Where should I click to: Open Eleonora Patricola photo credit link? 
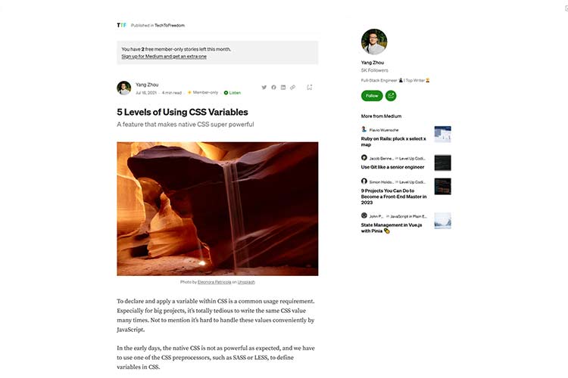pyautogui.click(x=214, y=282)
